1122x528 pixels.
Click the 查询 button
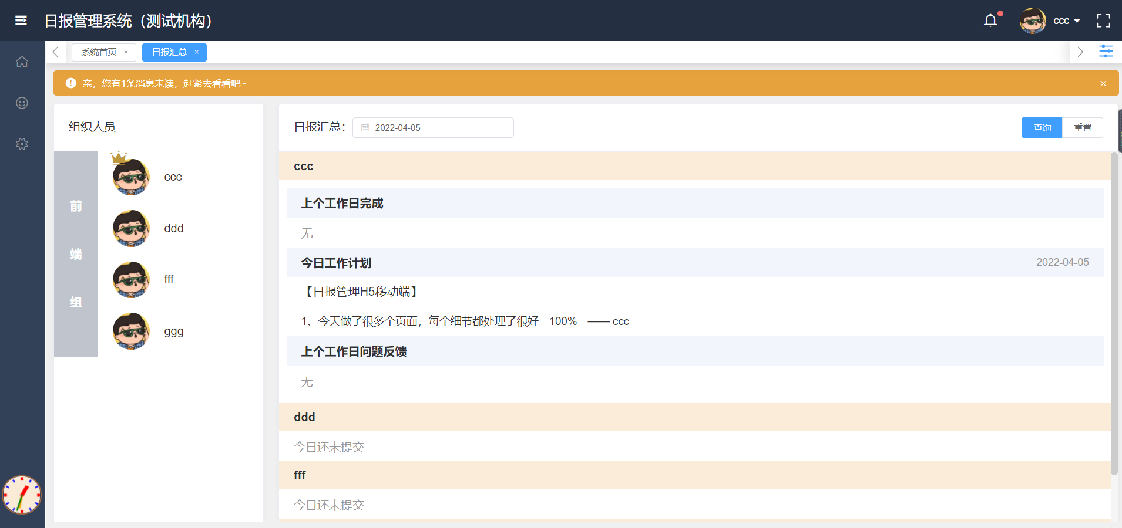(1042, 127)
